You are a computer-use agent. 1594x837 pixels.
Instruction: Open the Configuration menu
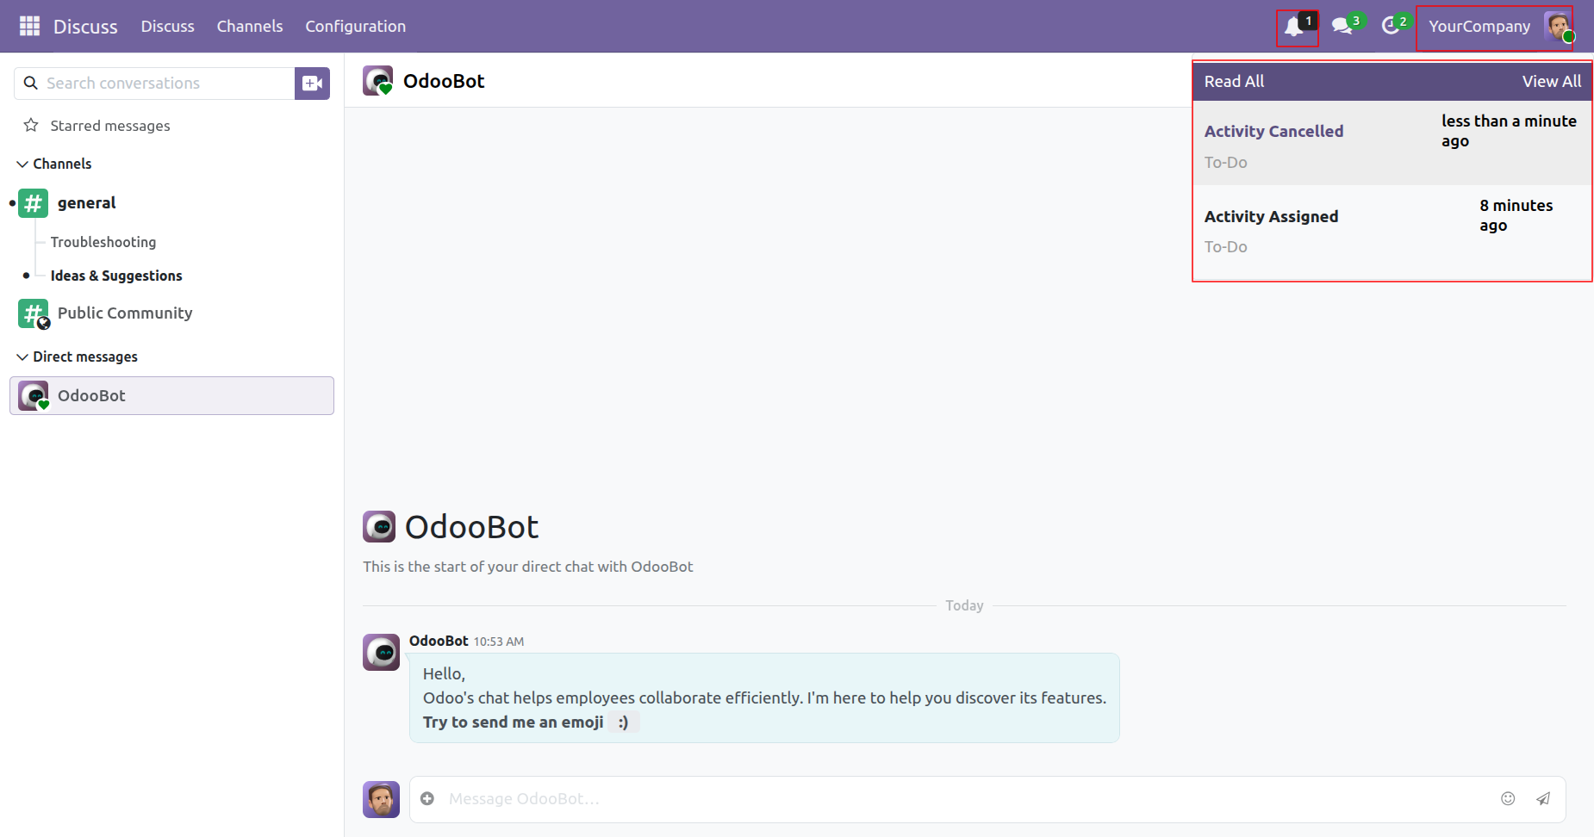tap(355, 27)
